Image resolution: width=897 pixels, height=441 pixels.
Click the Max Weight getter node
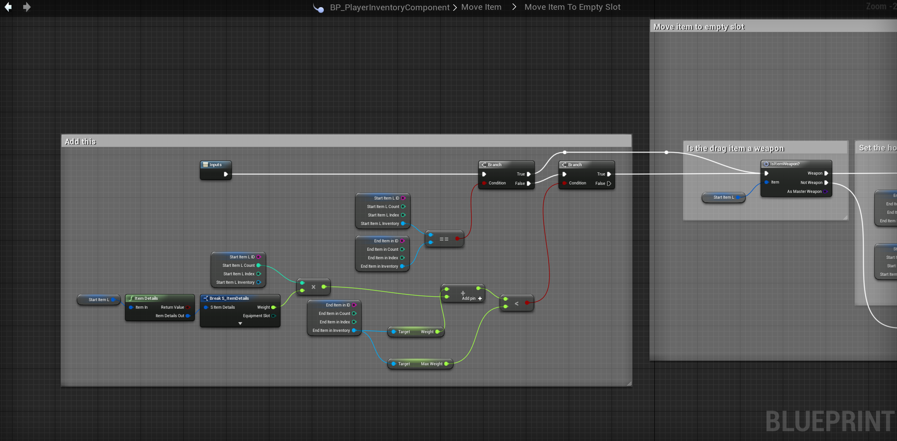click(420, 364)
